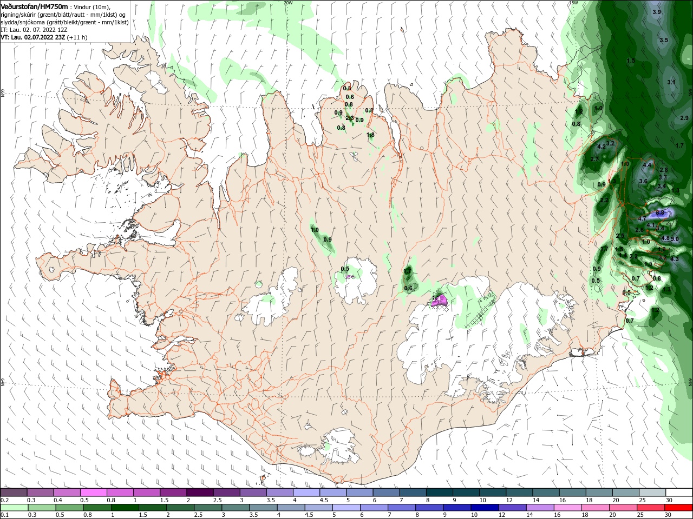693x519 pixels.
Task: Click the pink snowfall patch on Vatnajökull
Action: 439,300
